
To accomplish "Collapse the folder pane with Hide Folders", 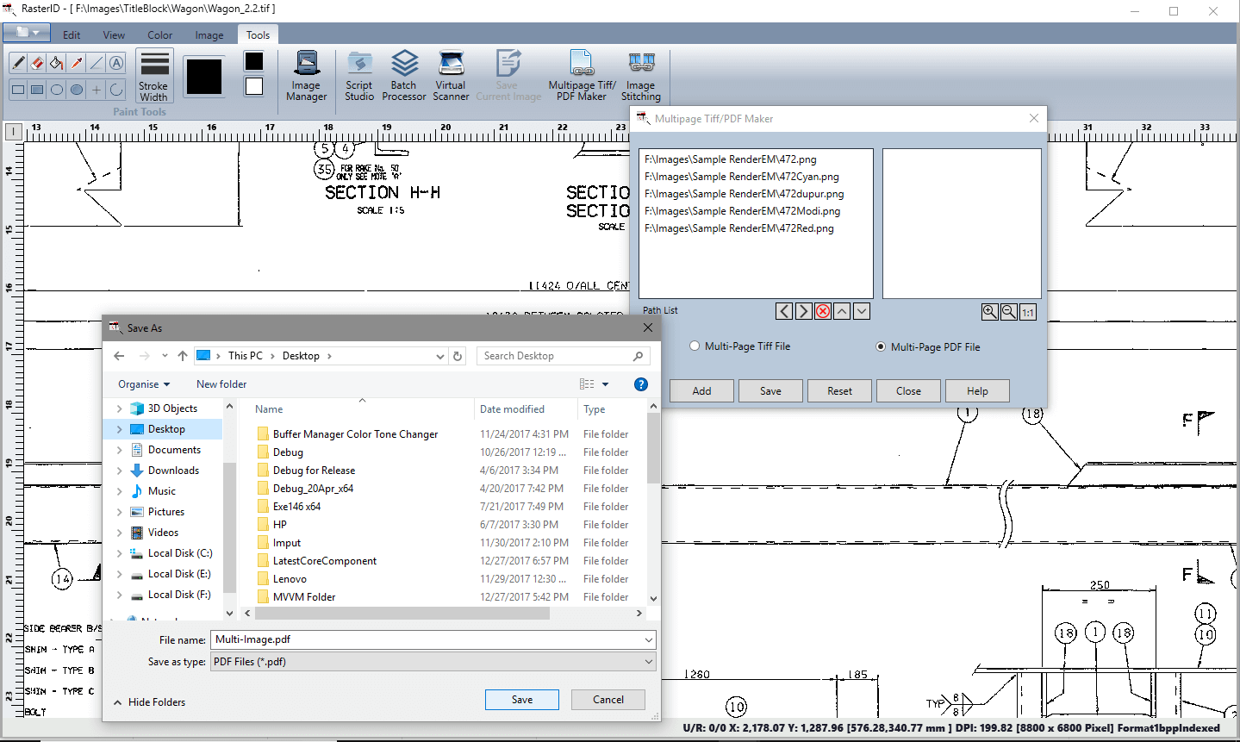I will [x=149, y=702].
